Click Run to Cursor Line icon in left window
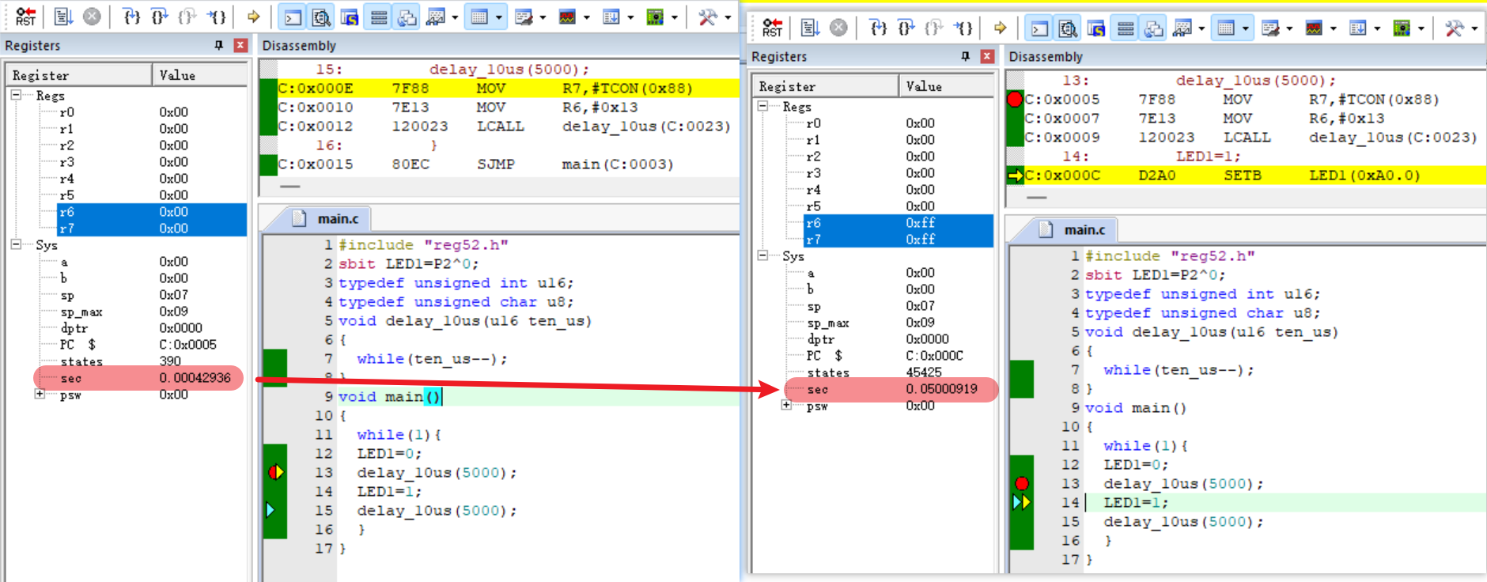 (x=216, y=17)
